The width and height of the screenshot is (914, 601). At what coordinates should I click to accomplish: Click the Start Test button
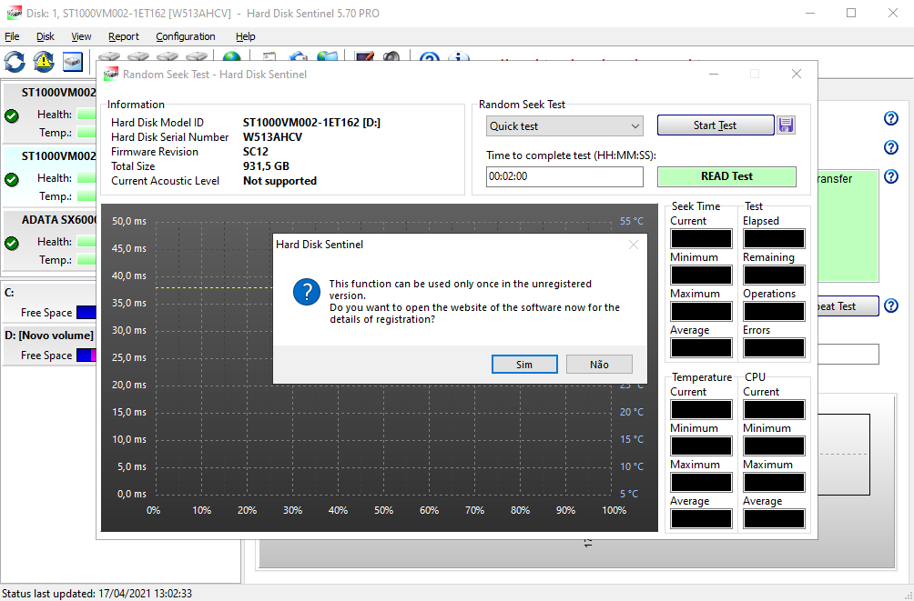click(716, 125)
